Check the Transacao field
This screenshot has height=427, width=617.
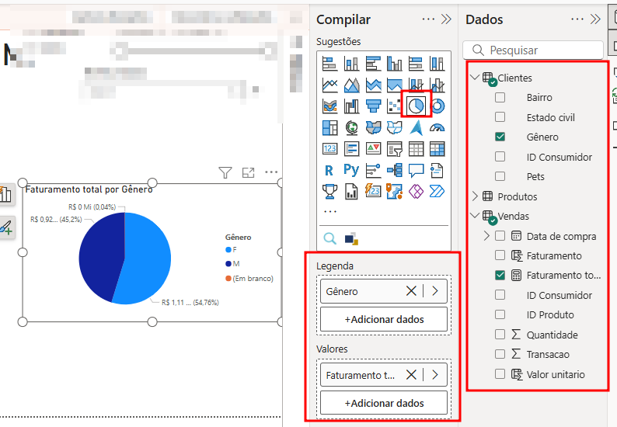pyautogui.click(x=500, y=354)
